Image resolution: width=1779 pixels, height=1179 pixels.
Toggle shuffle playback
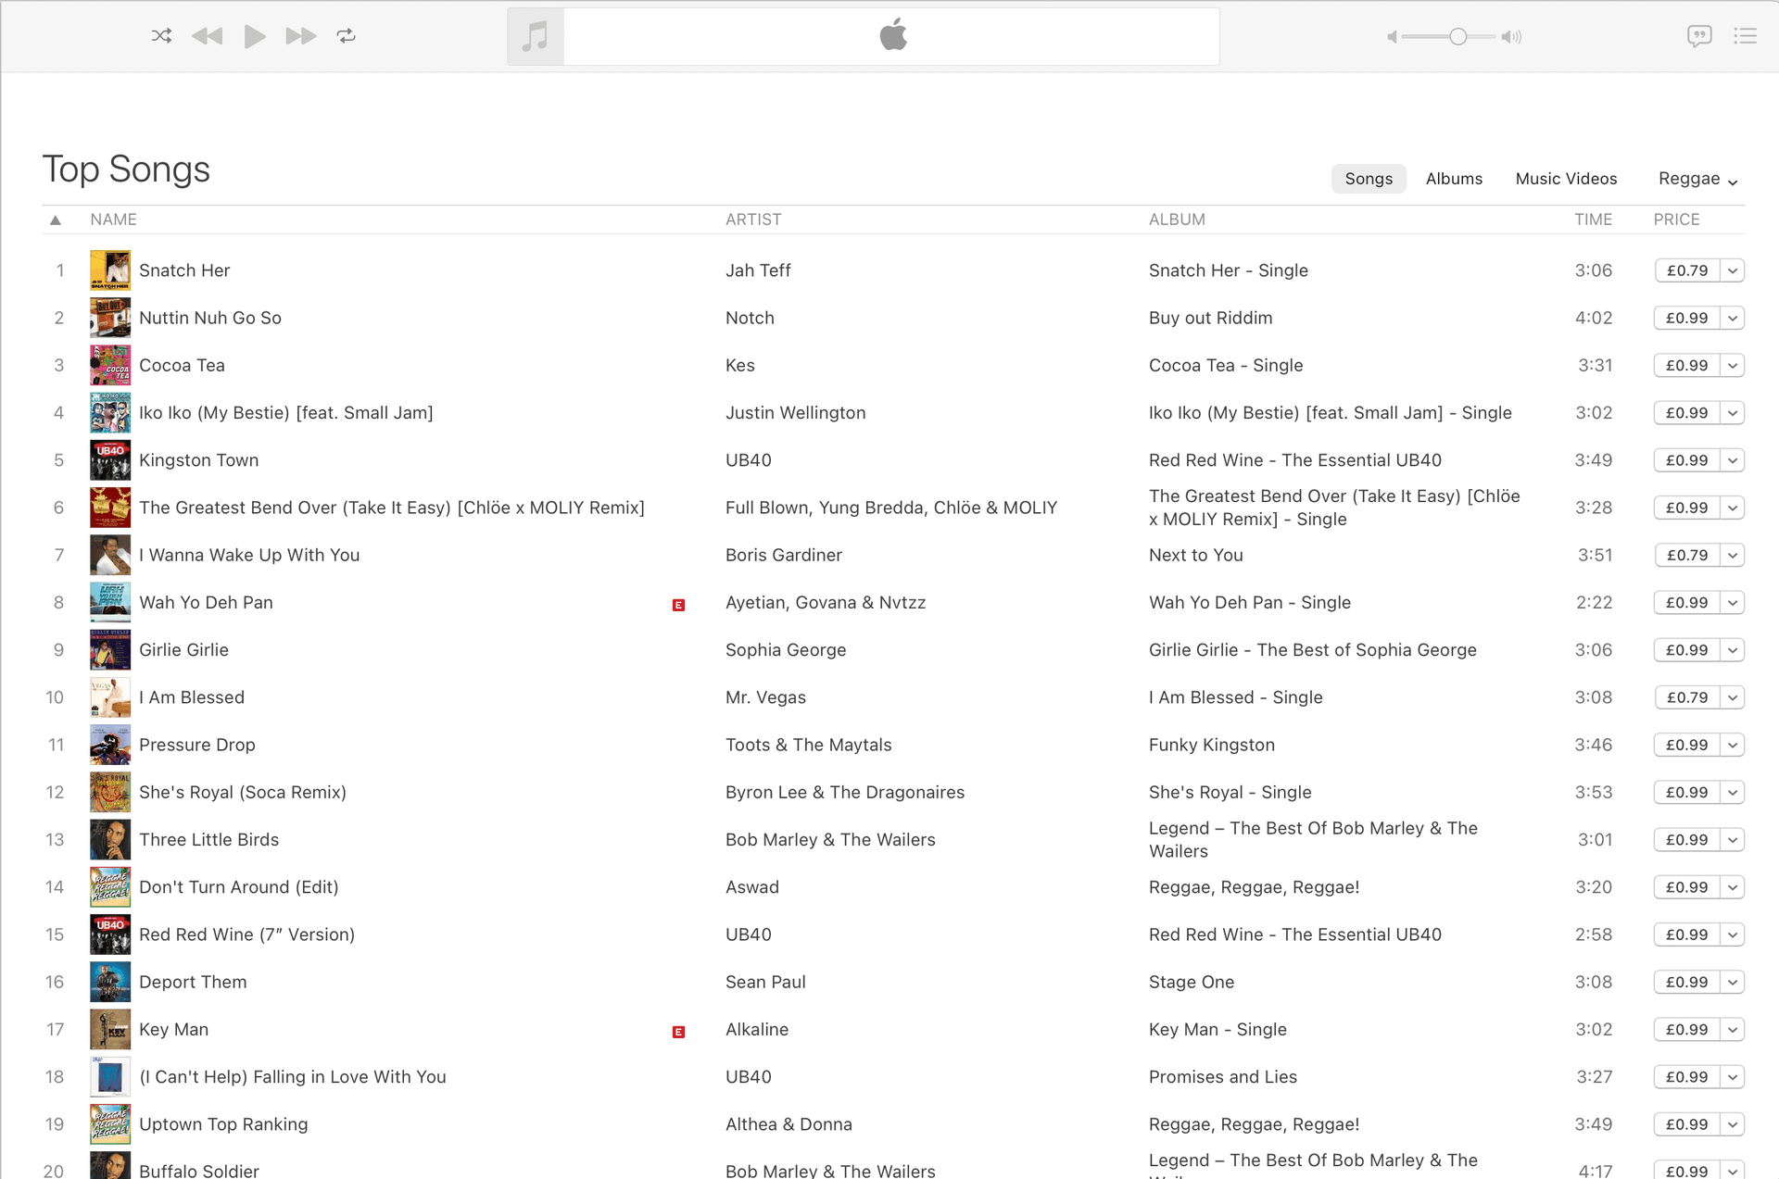point(161,36)
